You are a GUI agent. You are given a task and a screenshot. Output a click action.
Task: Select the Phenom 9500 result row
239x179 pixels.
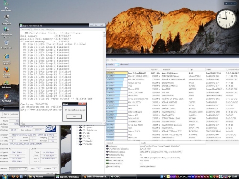tap(173, 89)
